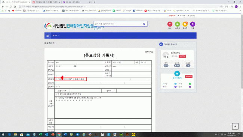
Task: Show hidden system tray icons chevron
Action: tap(216, 134)
